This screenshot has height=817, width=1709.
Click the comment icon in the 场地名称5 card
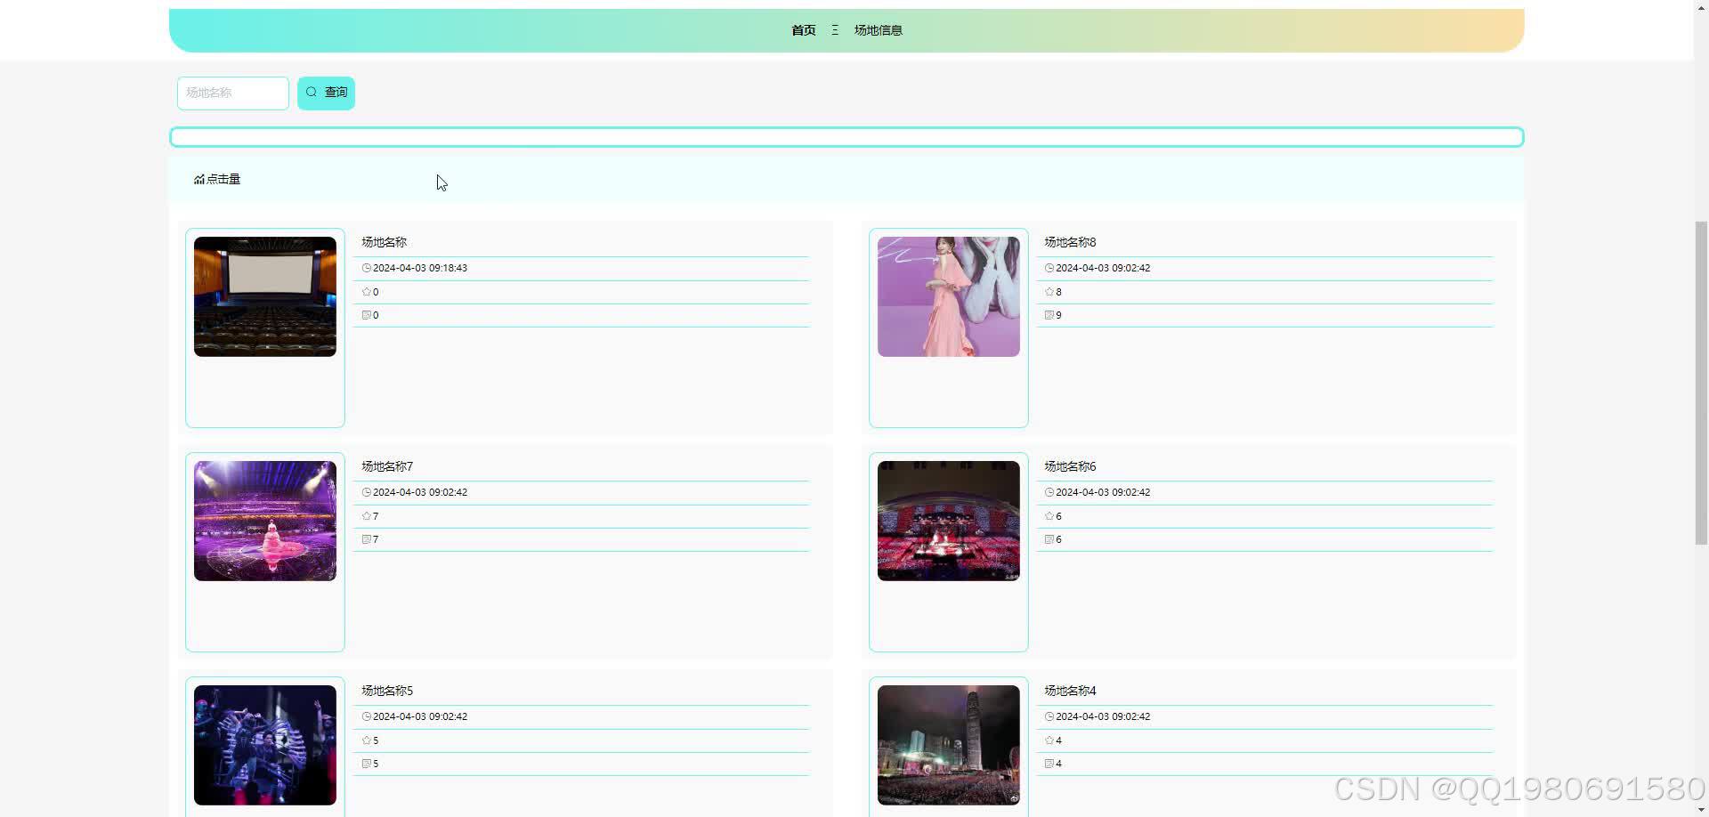coord(367,764)
